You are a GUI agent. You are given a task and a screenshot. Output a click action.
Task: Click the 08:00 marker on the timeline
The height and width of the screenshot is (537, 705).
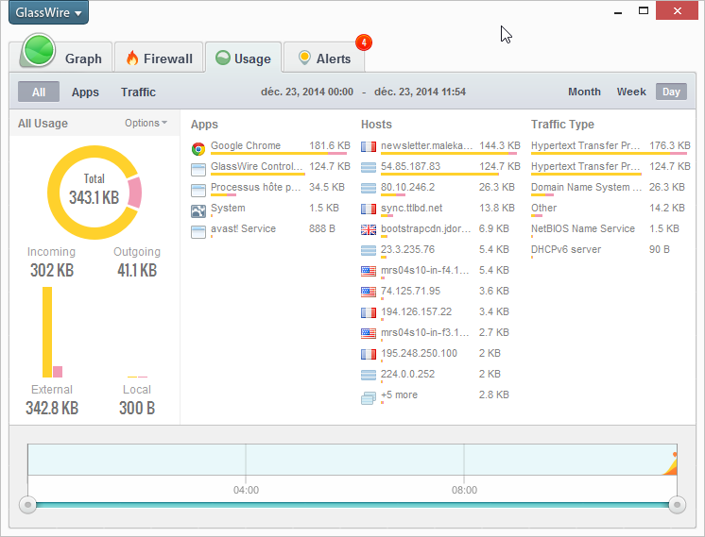tap(464, 490)
